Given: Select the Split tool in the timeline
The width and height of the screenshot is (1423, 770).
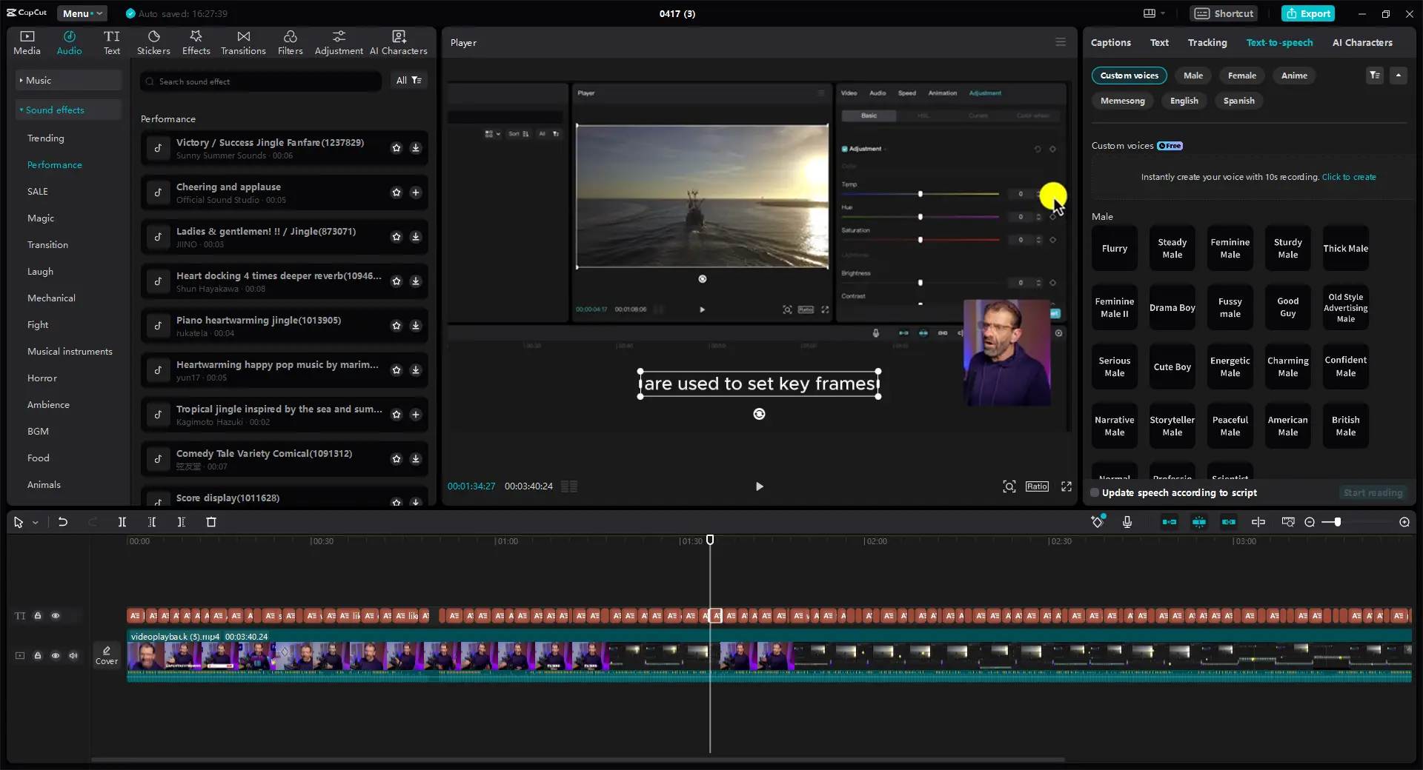Looking at the screenshot, I should (x=122, y=522).
